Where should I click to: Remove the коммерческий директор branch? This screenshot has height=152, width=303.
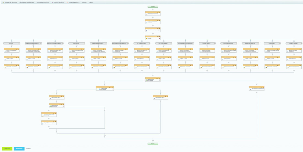coord(98,41)
